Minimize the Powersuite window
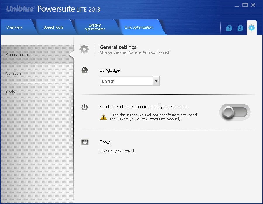The image size is (263, 204). [237, 6]
